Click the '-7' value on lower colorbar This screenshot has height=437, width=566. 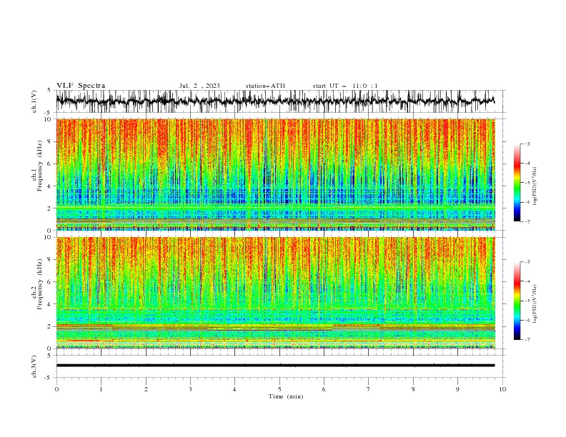[x=527, y=340]
